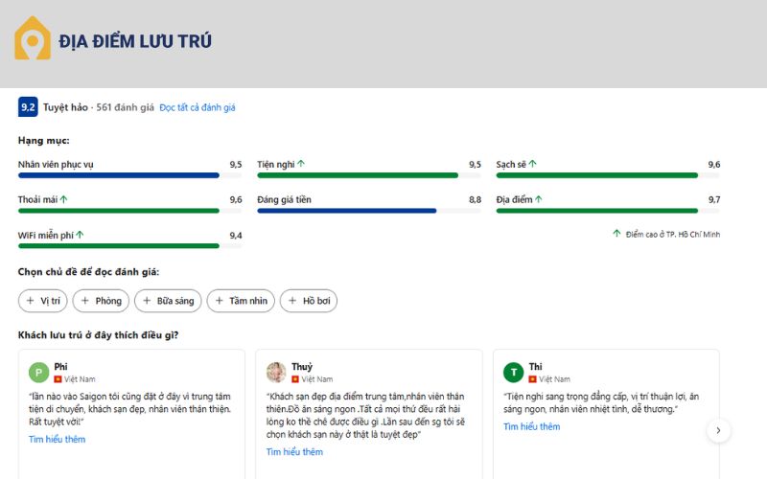This screenshot has height=479, width=767.
Task: Click green up arrow beside Thoải mái
Action: [64, 199]
